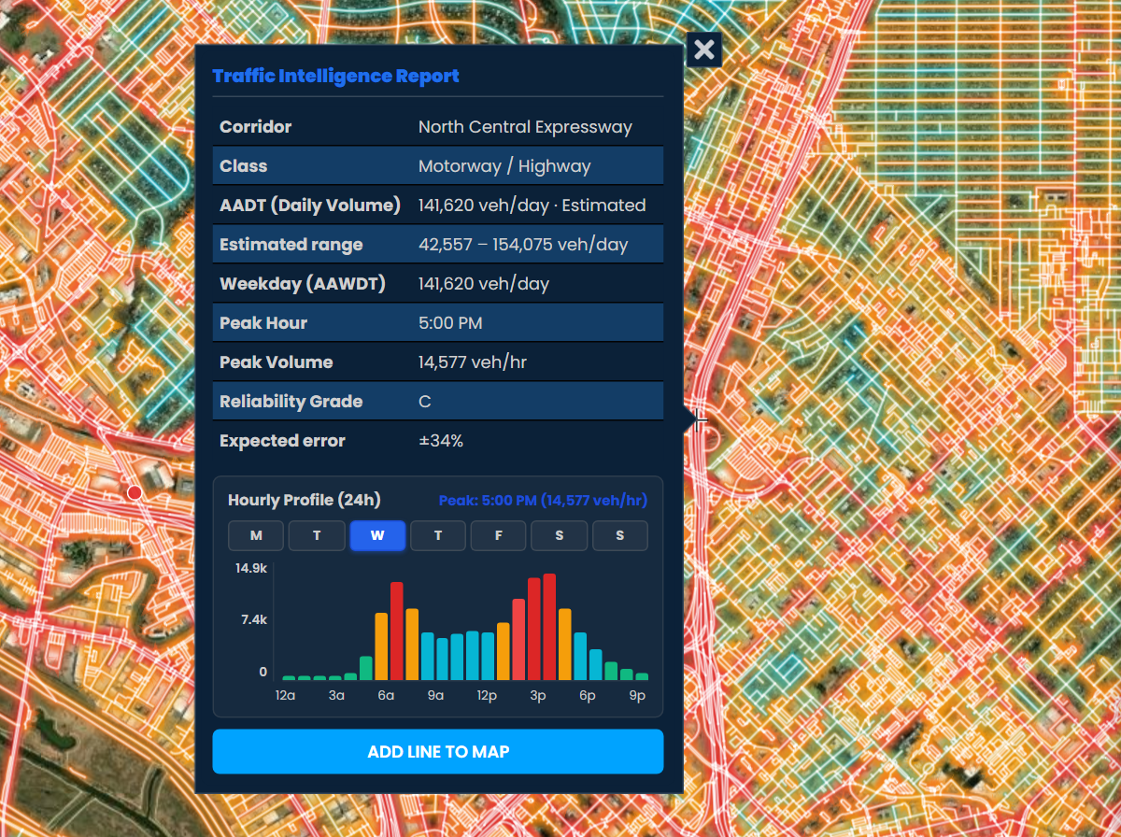This screenshot has width=1121, height=837.
Task: Select the Friday 'F' day button
Action: pos(499,535)
